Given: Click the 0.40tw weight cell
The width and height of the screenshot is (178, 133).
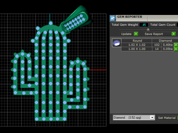Looking at the screenshot, I should 168,45.
